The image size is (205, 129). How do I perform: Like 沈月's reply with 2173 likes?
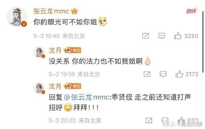coord(179,74)
